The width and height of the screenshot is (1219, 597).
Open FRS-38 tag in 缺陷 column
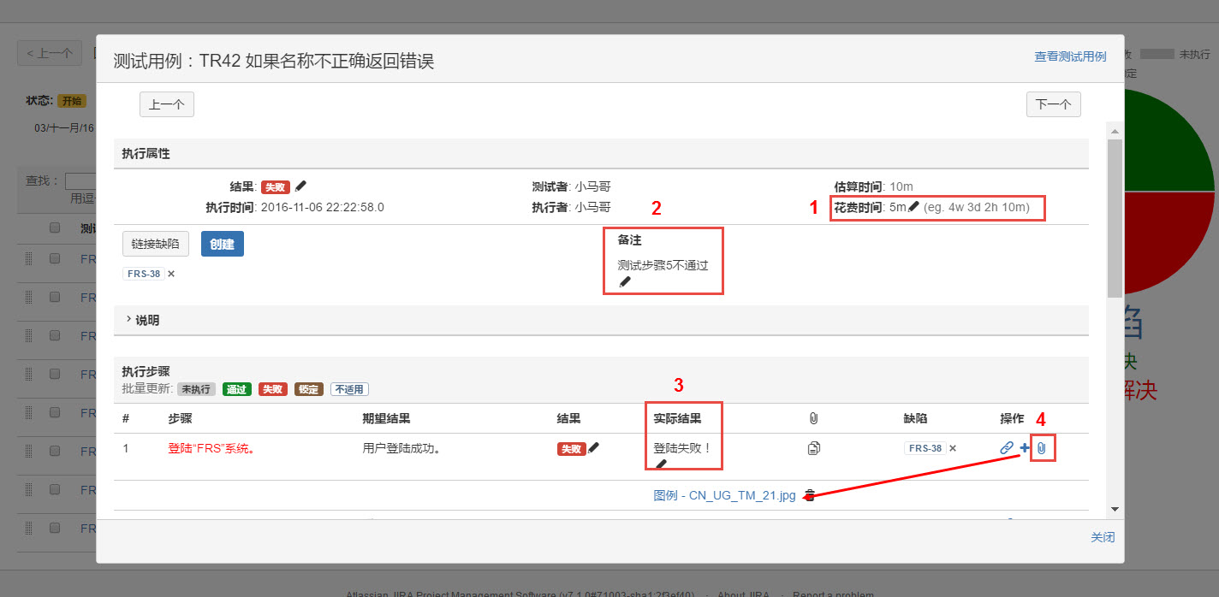925,448
